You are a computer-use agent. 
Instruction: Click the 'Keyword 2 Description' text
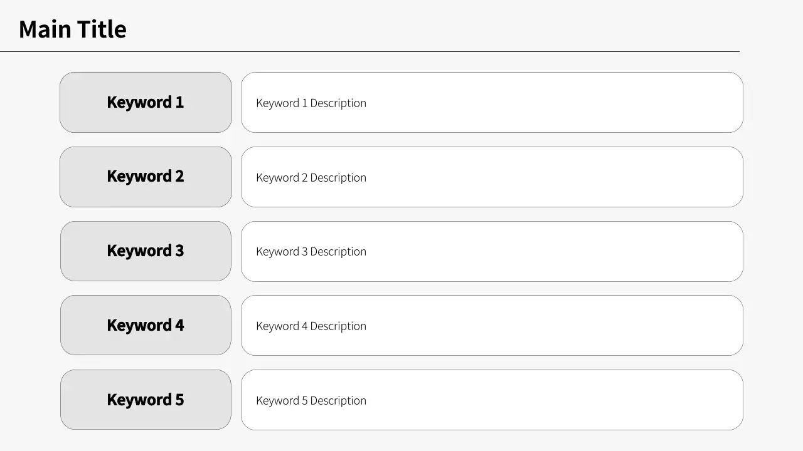(311, 177)
